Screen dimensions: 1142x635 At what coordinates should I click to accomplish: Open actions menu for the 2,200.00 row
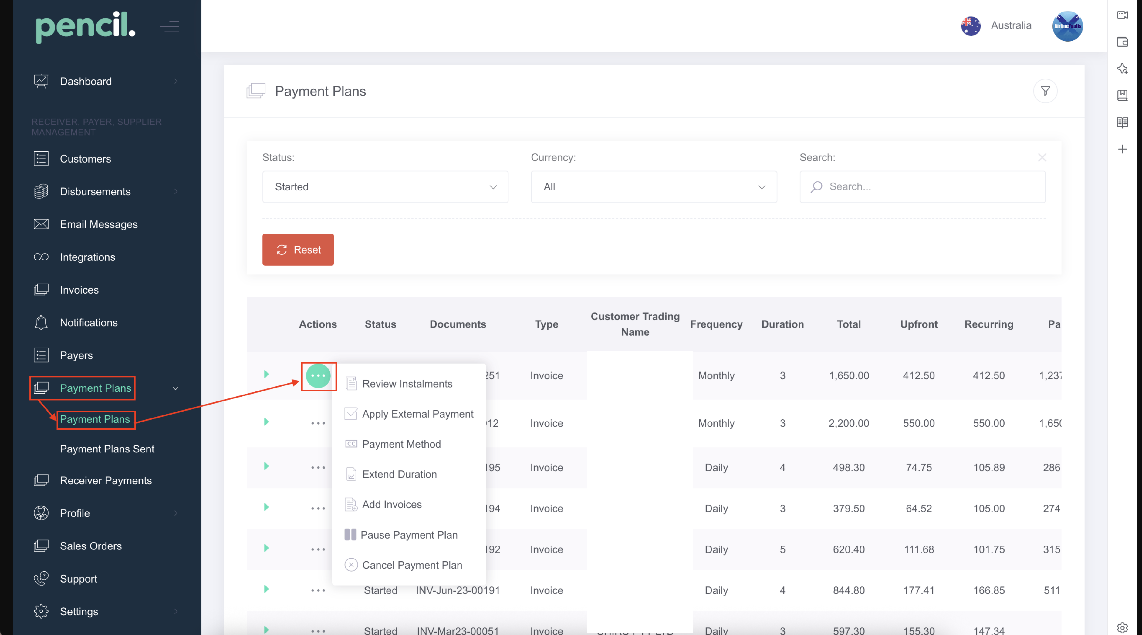tap(318, 423)
